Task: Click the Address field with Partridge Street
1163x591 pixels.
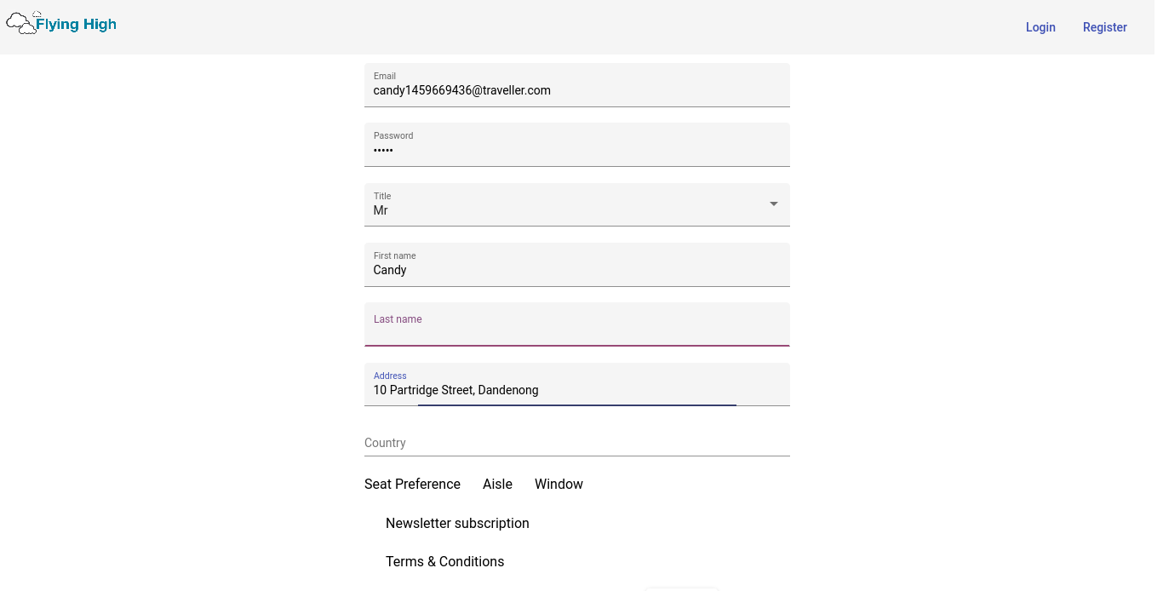Action: pos(577,385)
